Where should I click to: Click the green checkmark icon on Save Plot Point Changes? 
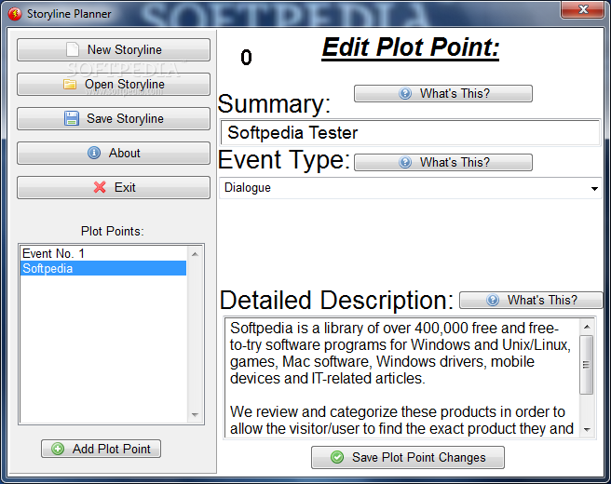pos(337,457)
